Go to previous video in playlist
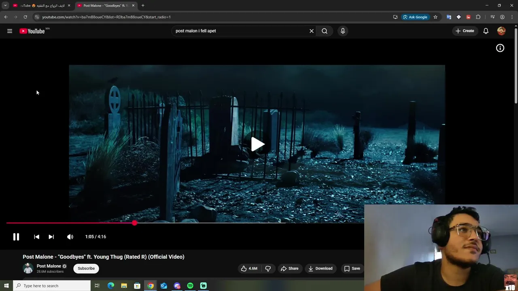The width and height of the screenshot is (518, 291). pos(36,237)
